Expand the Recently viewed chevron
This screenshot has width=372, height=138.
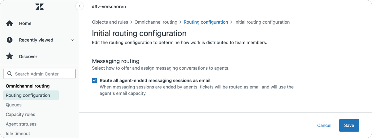72,40
